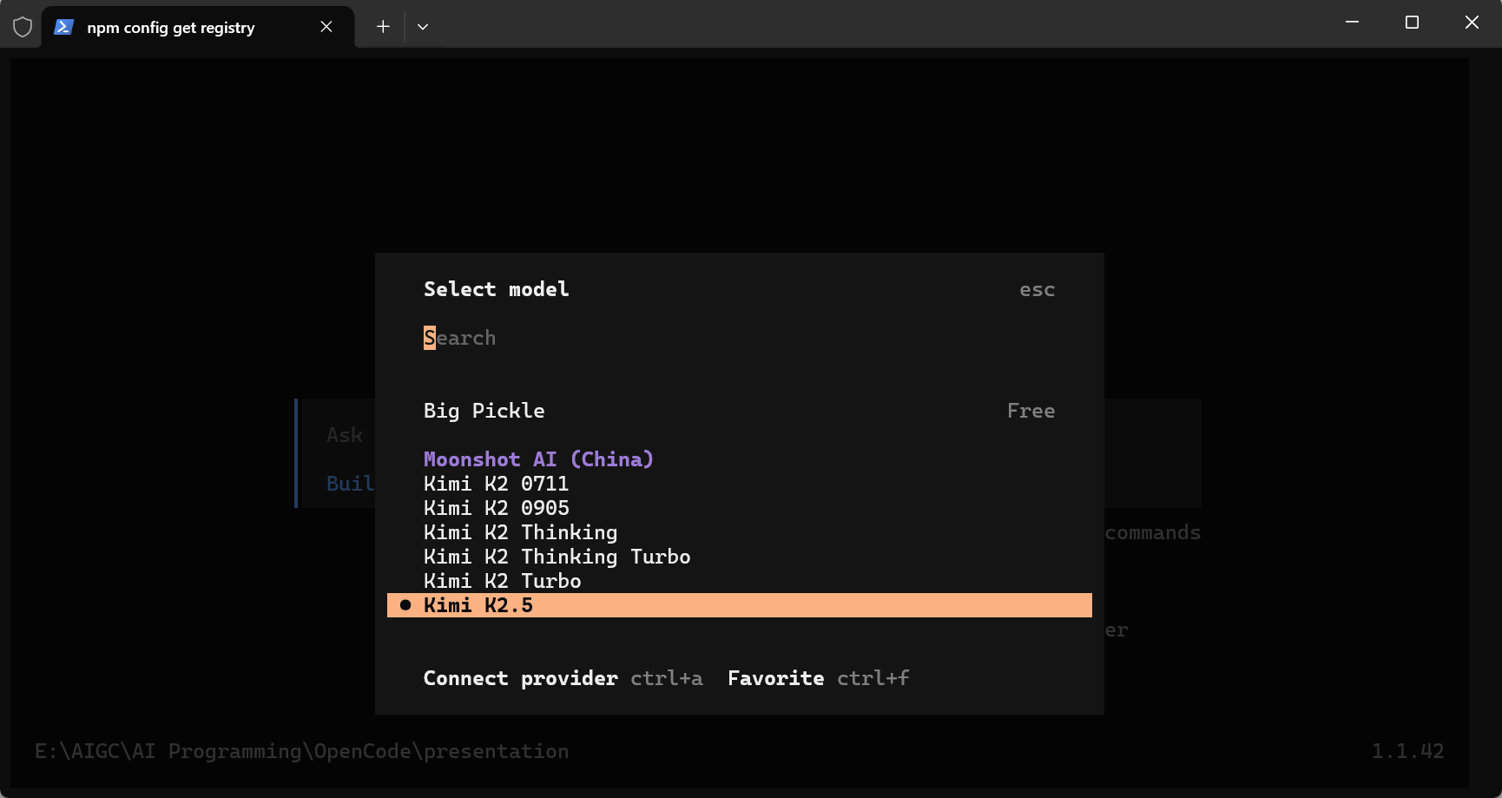Click the Select model dialog title
This screenshot has height=798, width=1502.
click(497, 289)
